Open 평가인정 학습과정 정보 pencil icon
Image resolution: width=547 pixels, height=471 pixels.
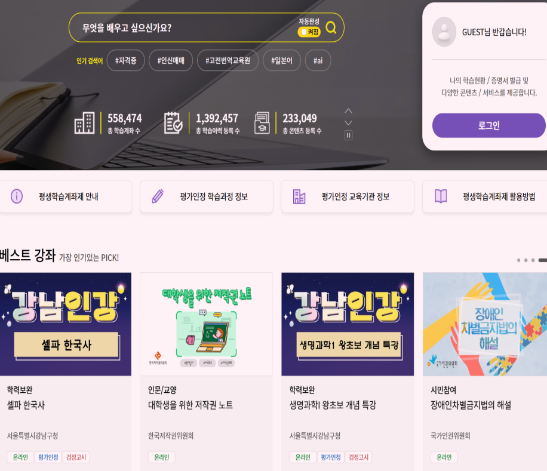click(158, 196)
